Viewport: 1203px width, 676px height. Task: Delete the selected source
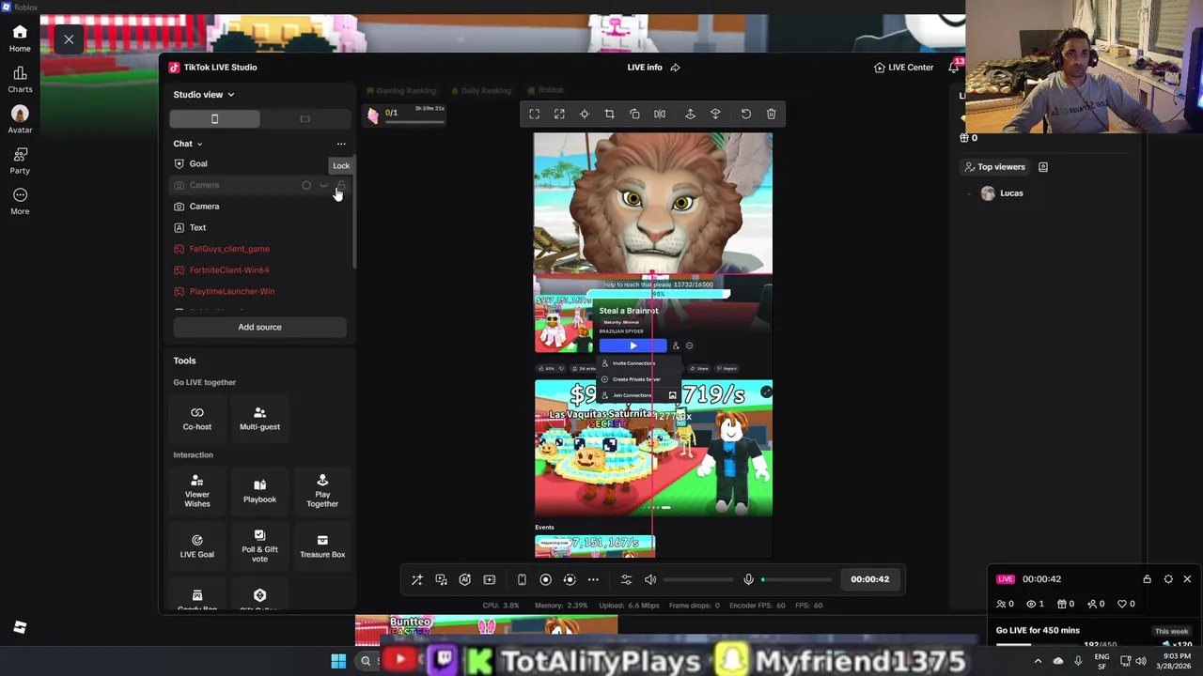[x=771, y=115]
